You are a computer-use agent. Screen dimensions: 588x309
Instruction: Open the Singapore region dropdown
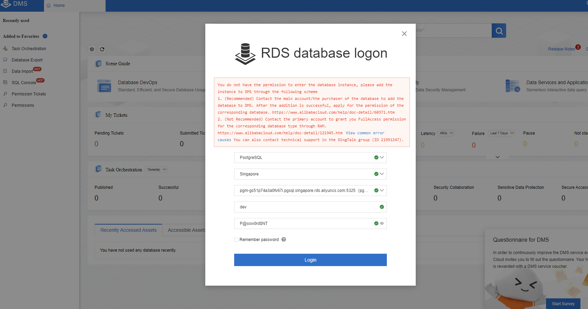[311, 174]
